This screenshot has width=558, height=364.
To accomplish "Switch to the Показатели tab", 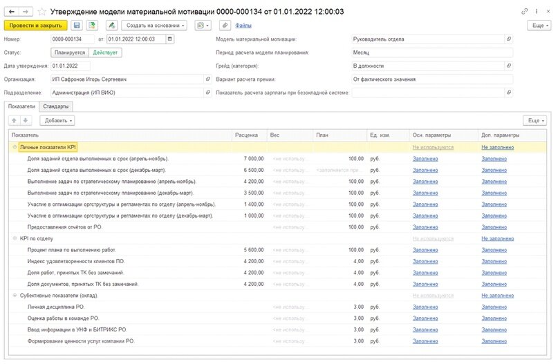I will coord(21,106).
